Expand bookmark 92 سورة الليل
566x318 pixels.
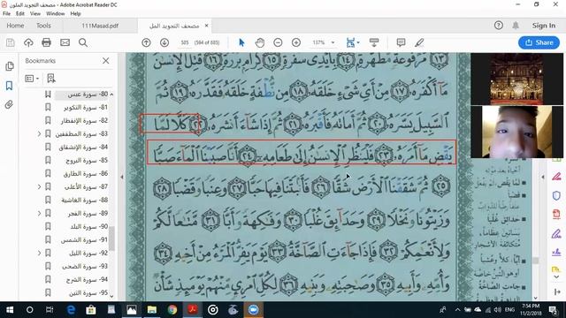click(39, 254)
